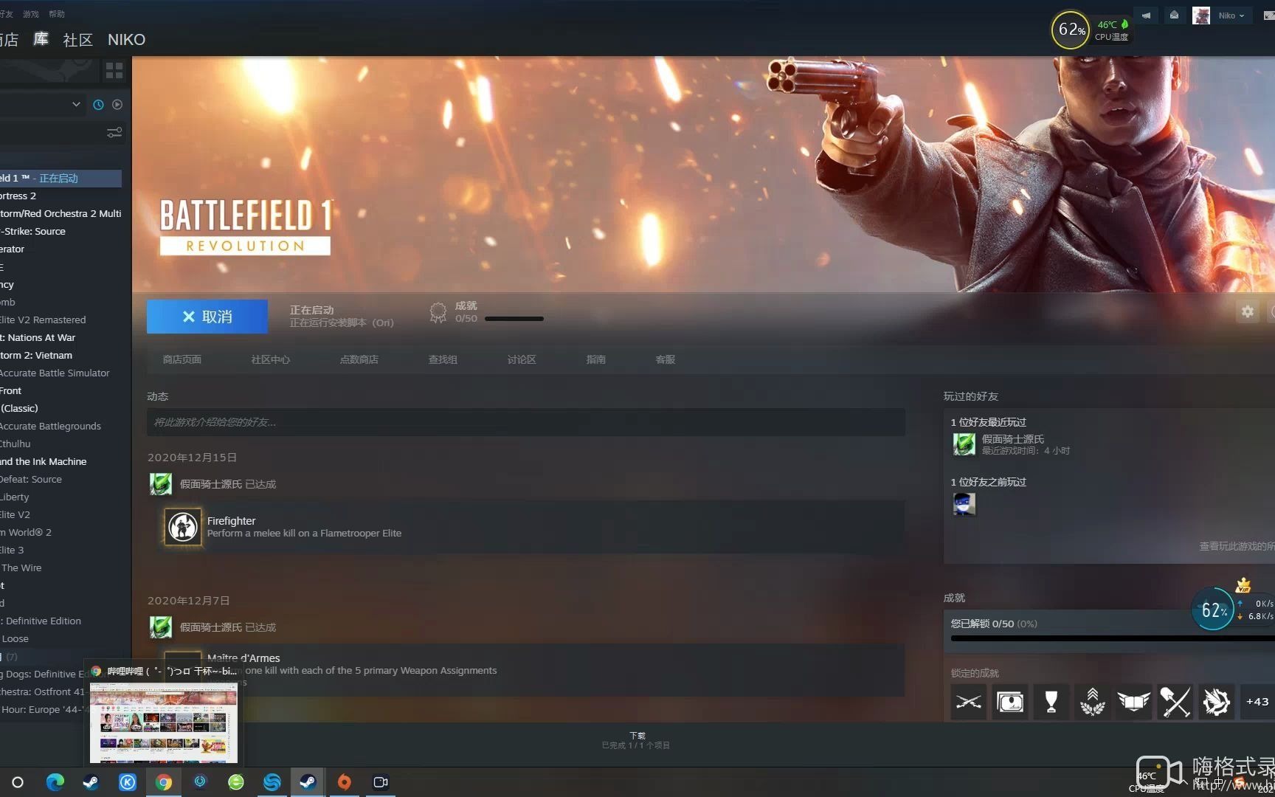Open the Sogou browser taskbar icon
This screenshot has width=1275, height=797.
(272, 782)
